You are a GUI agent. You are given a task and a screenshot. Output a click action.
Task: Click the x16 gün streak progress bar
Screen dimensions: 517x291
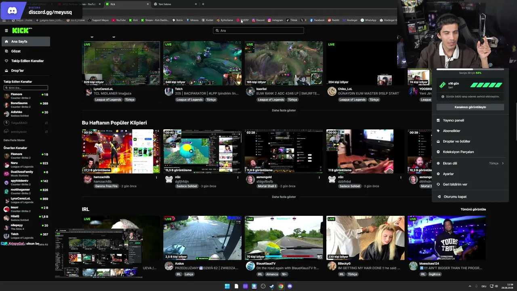click(x=486, y=85)
